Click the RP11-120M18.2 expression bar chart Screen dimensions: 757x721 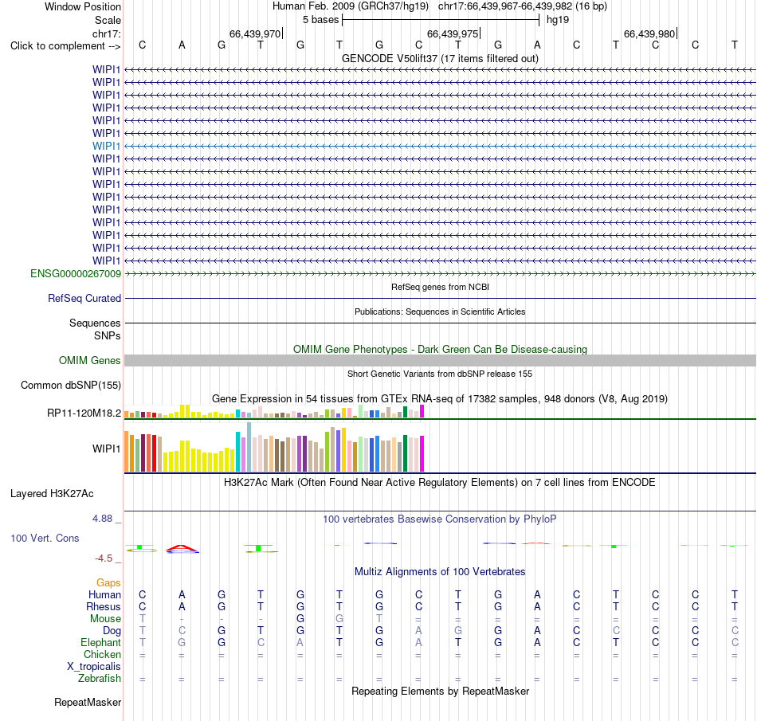pyautogui.click(x=274, y=412)
